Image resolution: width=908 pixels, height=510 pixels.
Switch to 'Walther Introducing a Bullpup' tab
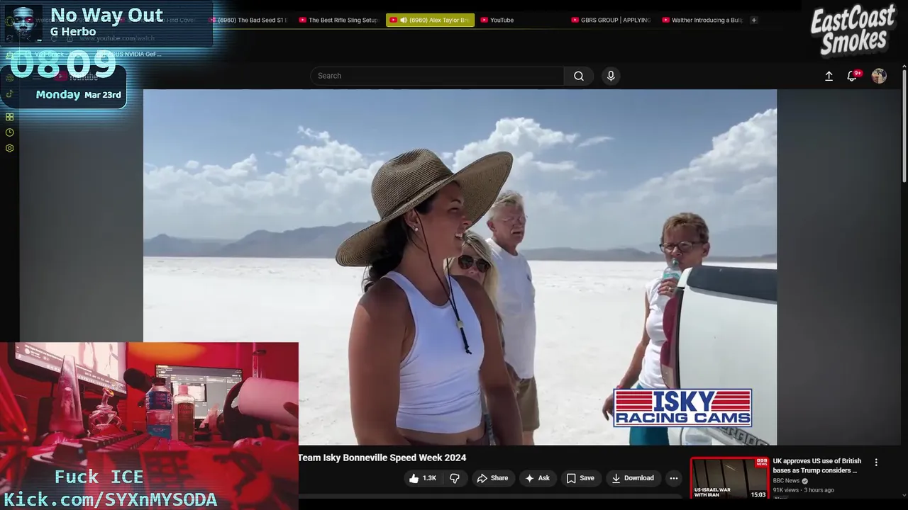(x=702, y=20)
